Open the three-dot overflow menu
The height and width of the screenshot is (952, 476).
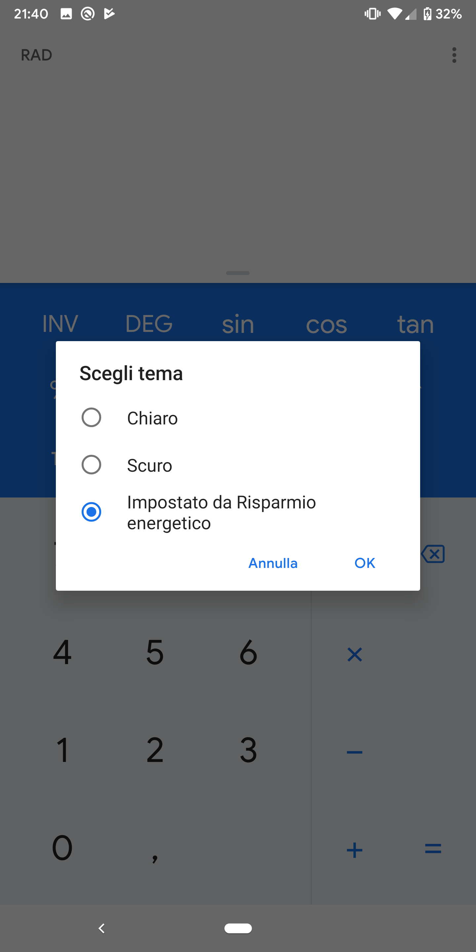tap(454, 55)
